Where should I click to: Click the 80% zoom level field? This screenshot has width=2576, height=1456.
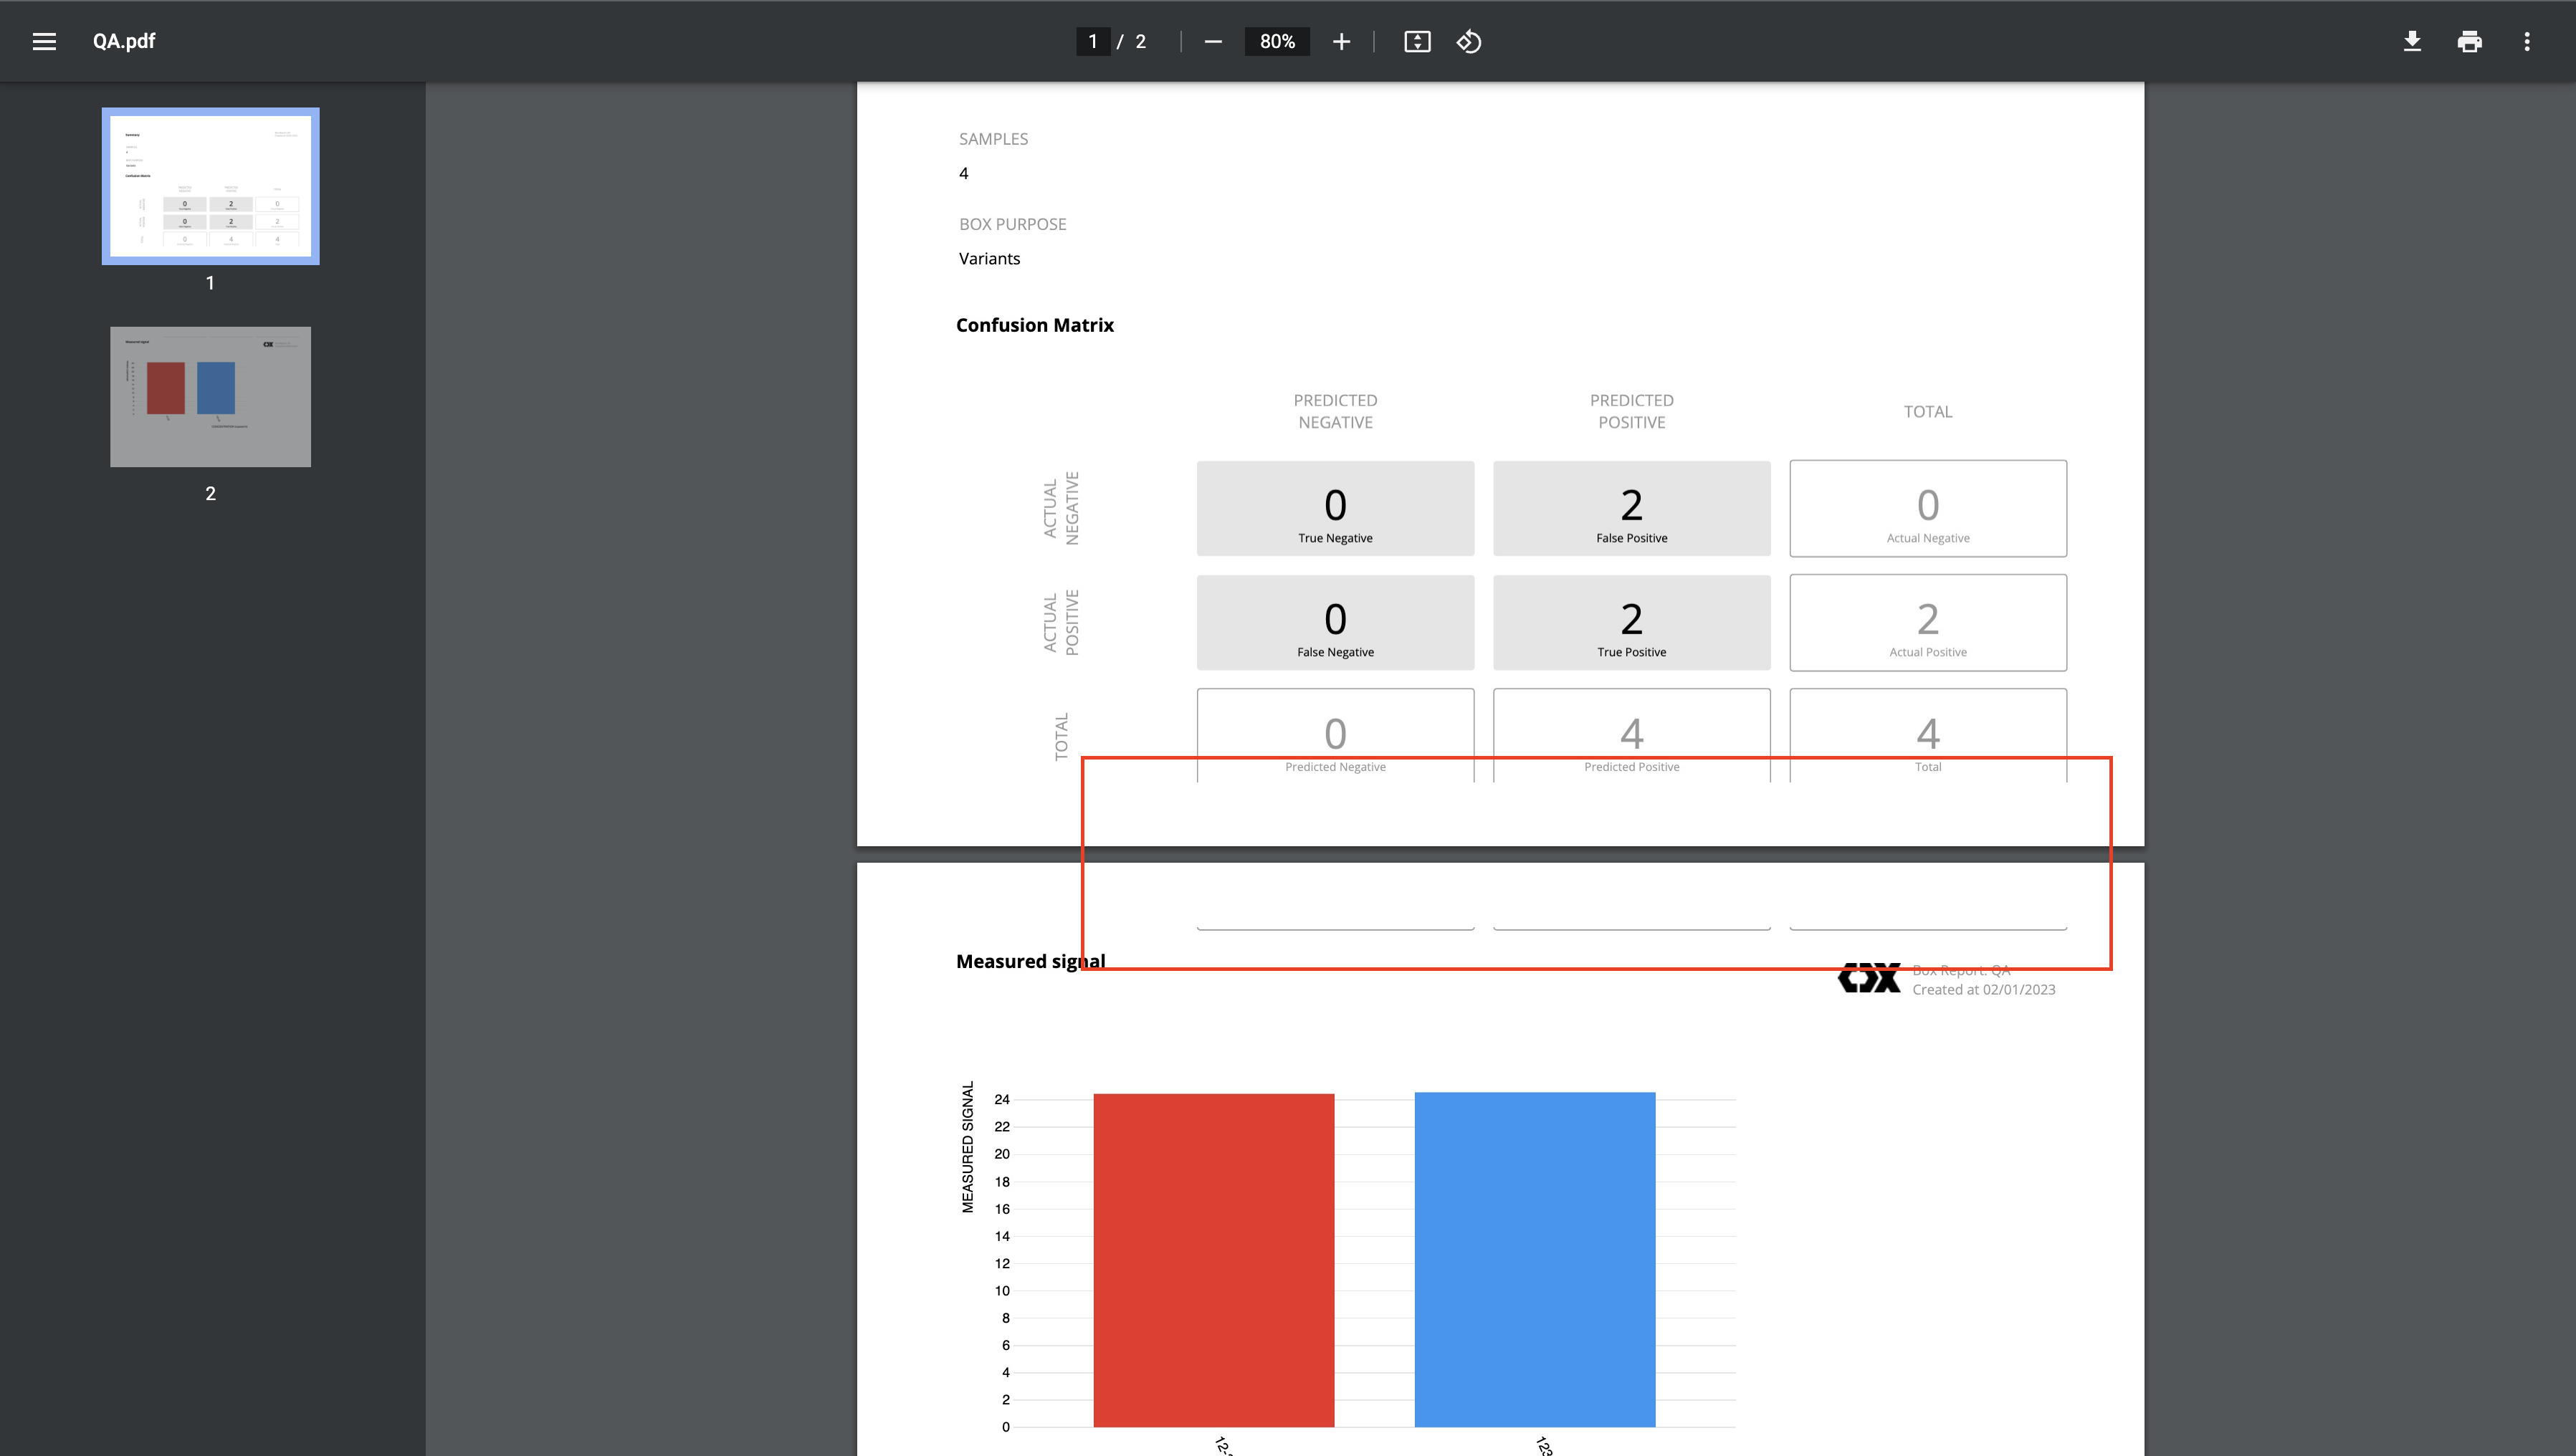[1277, 41]
